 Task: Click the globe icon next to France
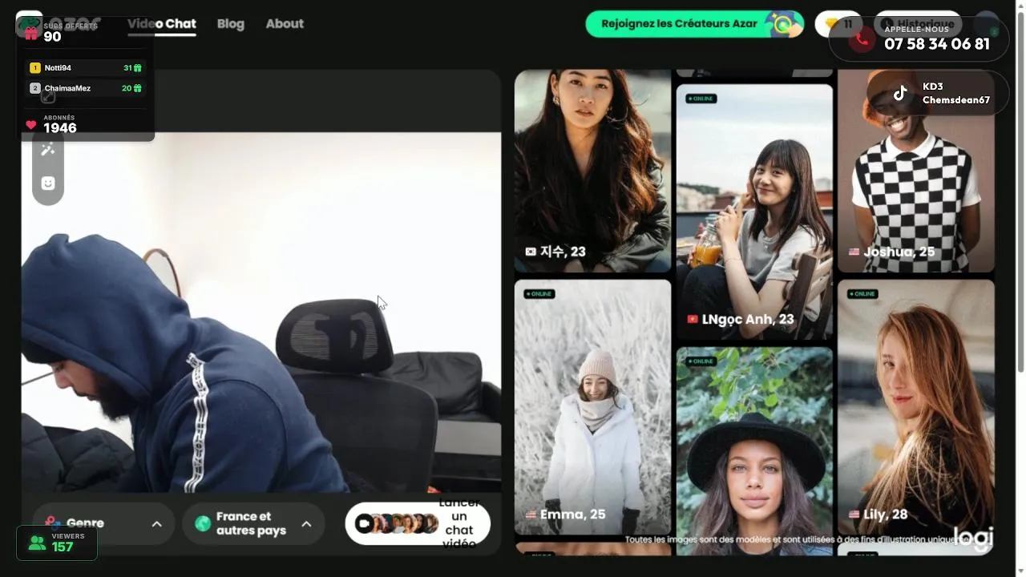[x=203, y=523]
